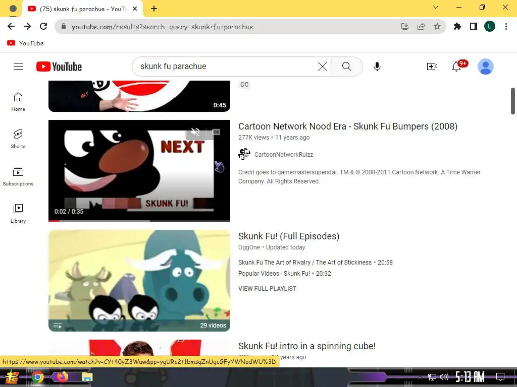Close the skunk fu parachue tab
This screenshot has height=387, width=517.
[x=134, y=9]
